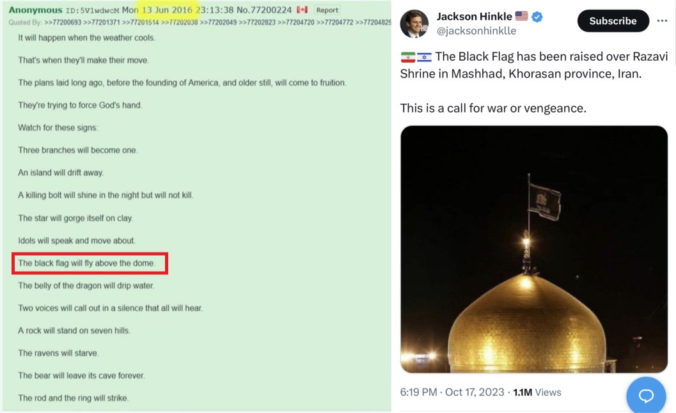Click the Israel flag emoji in tweet
This screenshot has height=413, width=676.
[x=424, y=57]
